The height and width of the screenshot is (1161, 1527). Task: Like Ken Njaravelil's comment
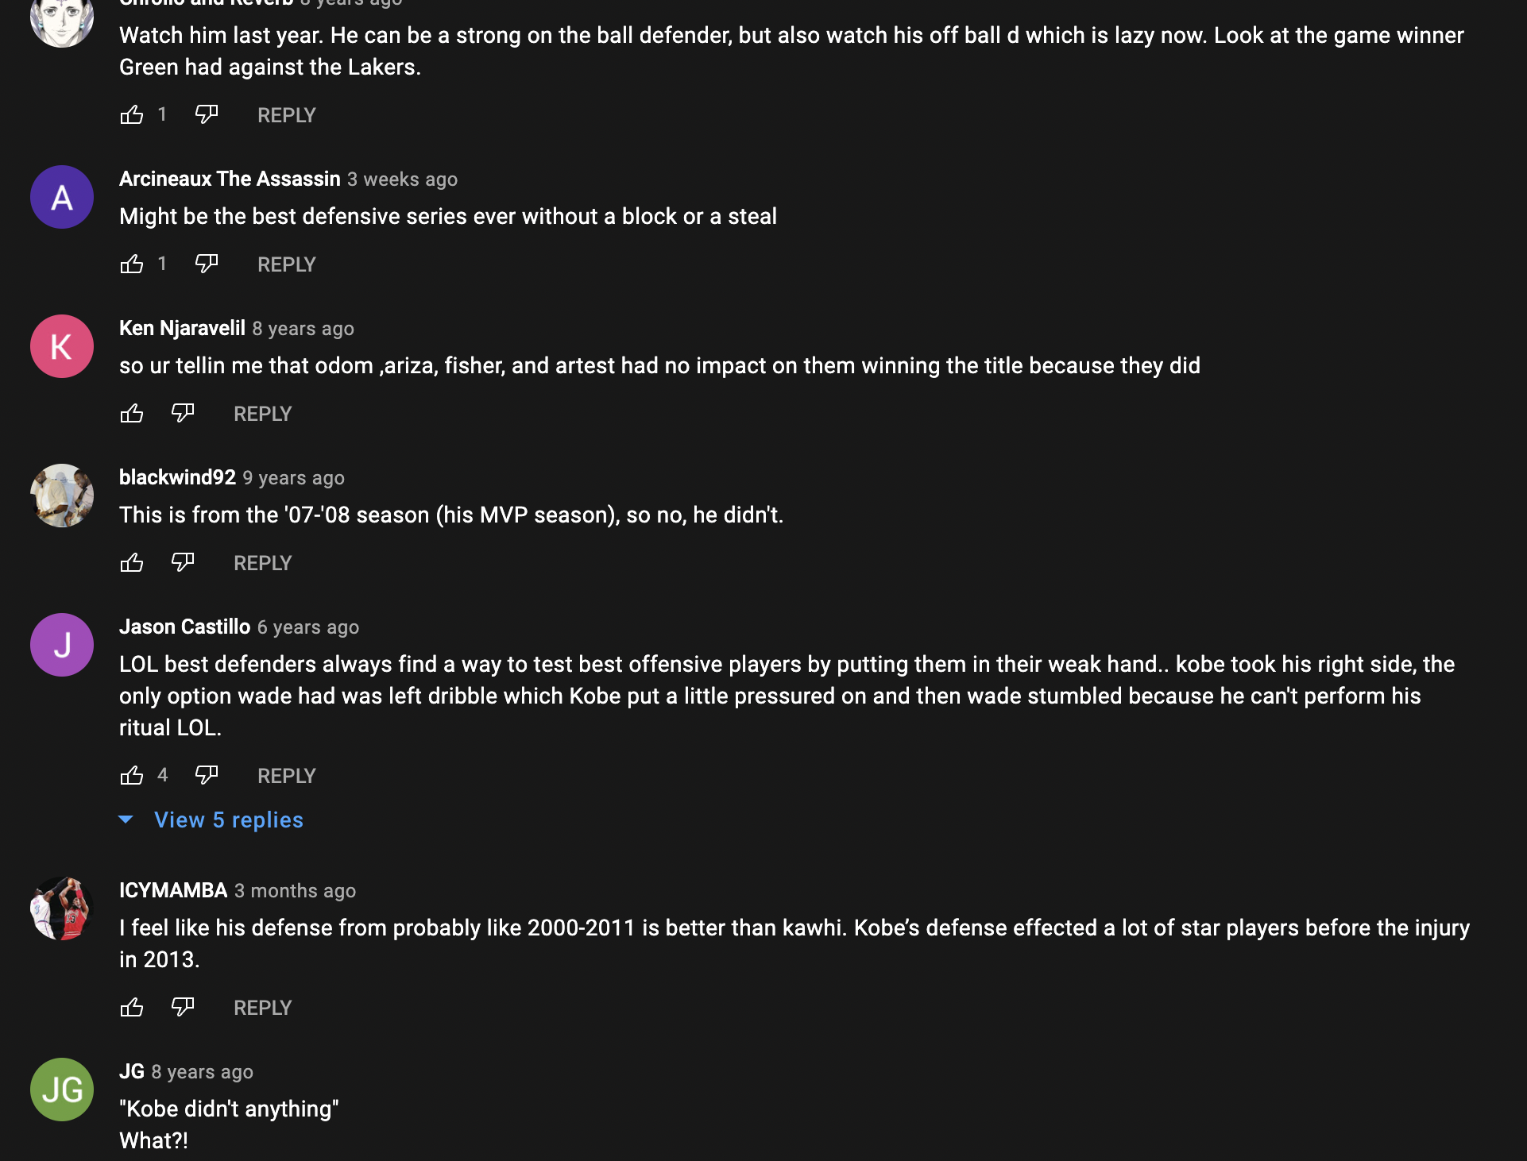click(132, 414)
